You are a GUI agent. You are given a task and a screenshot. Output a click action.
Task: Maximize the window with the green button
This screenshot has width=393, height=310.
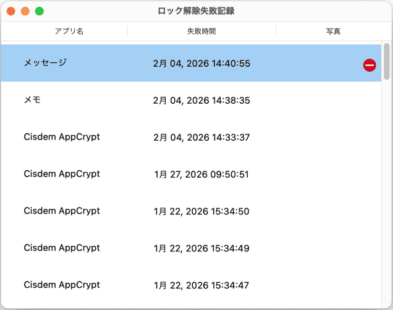point(40,11)
